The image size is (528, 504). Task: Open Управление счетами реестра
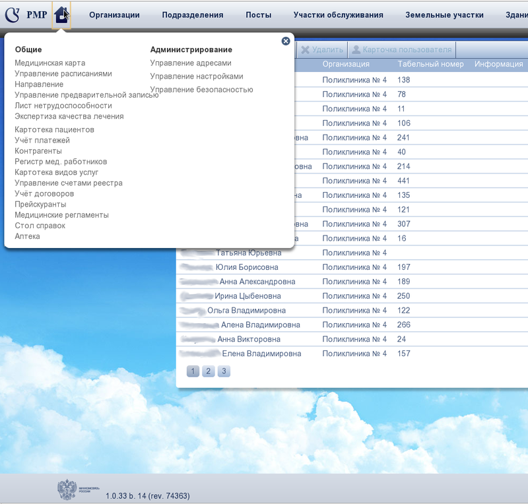pos(69,183)
